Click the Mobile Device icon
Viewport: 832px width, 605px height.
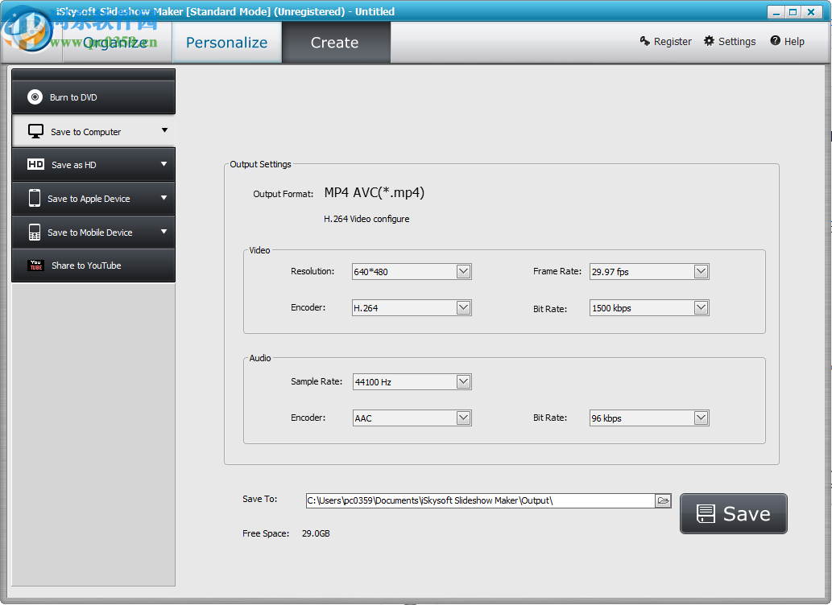pyautogui.click(x=35, y=233)
